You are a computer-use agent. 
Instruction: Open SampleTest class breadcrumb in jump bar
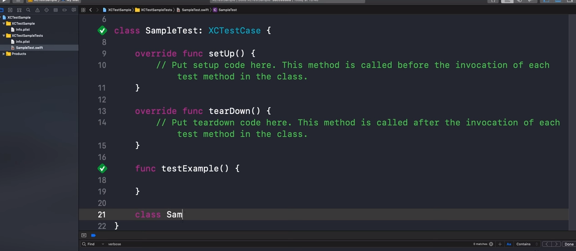225,10
